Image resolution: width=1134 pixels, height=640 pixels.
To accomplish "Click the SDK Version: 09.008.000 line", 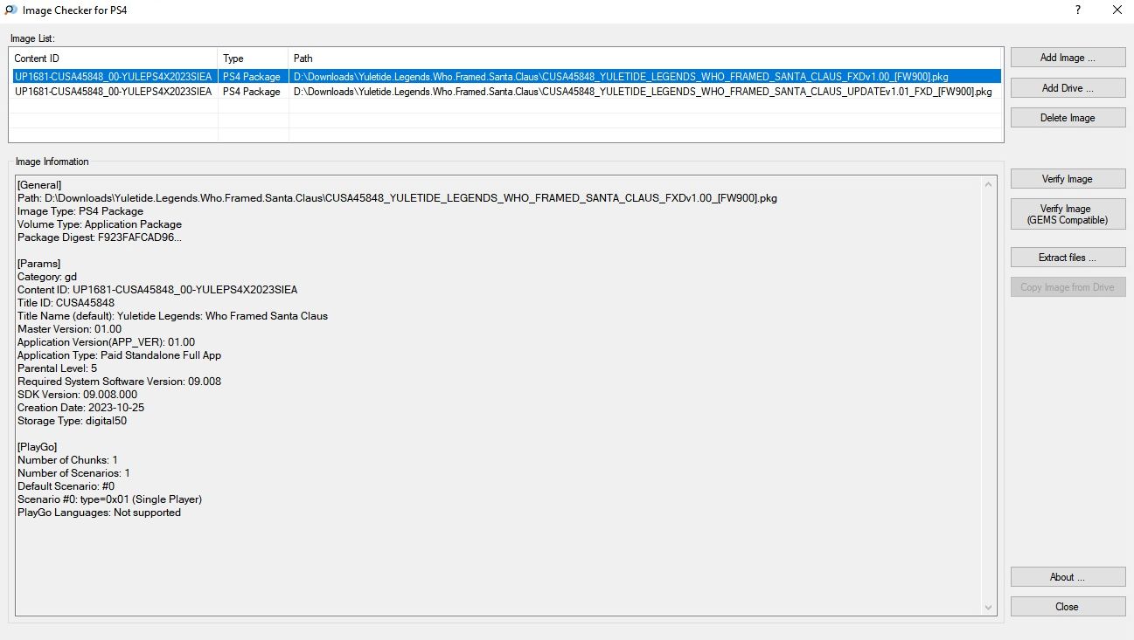I will [x=77, y=395].
